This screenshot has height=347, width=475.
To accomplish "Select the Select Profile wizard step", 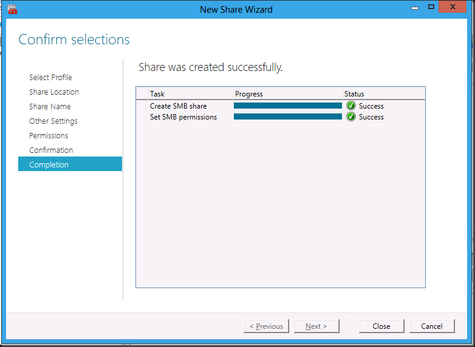I will coord(50,78).
